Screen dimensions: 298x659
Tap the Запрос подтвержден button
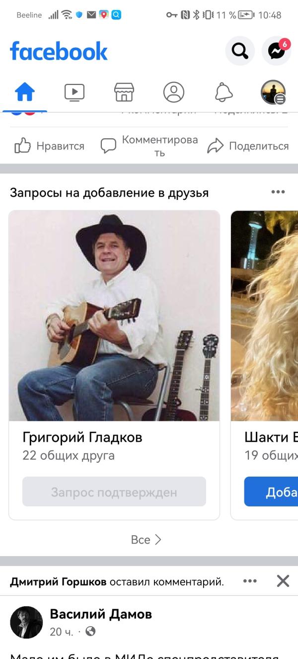click(114, 492)
